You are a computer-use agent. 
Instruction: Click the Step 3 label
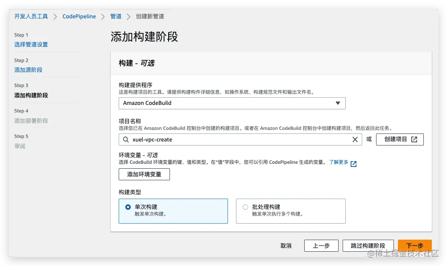point(21,86)
